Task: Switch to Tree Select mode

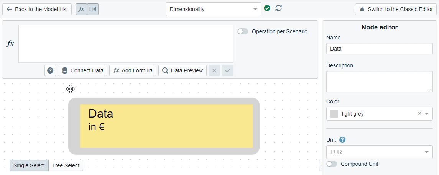Action: (x=66, y=165)
